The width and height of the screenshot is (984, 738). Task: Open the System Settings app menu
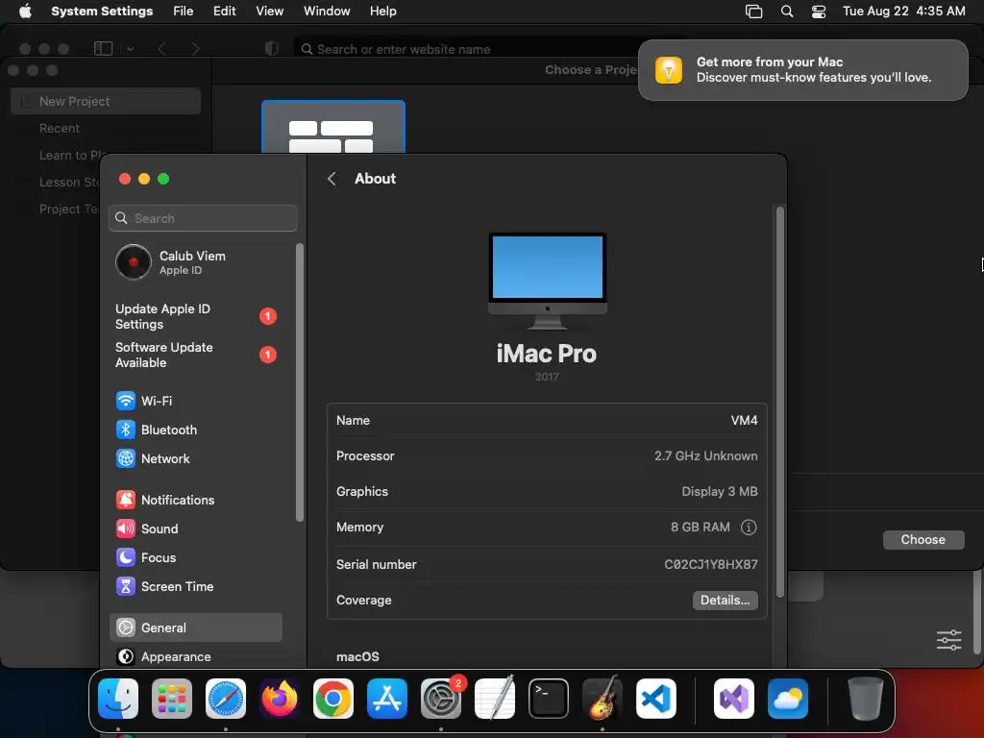(x=102, y=12)
